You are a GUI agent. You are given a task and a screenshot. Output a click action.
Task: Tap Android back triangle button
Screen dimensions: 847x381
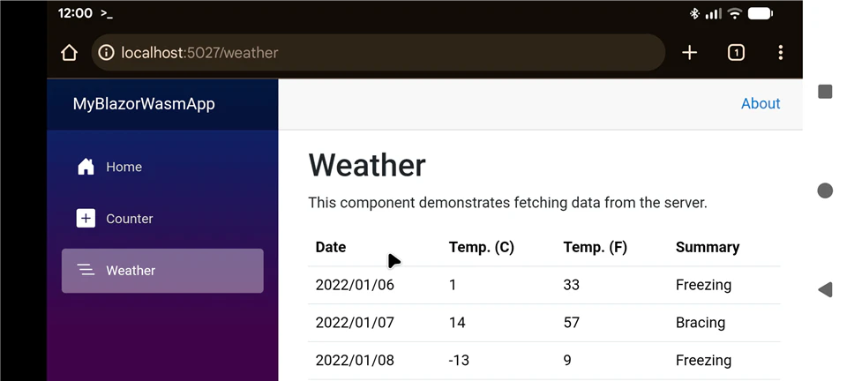click(x=825, y=290)
